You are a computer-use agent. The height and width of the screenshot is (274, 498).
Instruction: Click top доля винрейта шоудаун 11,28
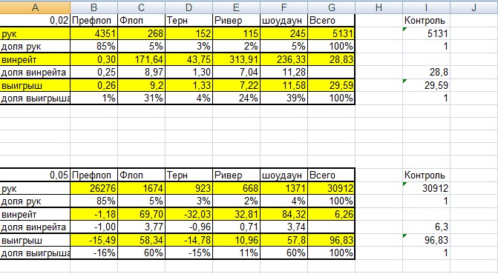pos(284,73)
